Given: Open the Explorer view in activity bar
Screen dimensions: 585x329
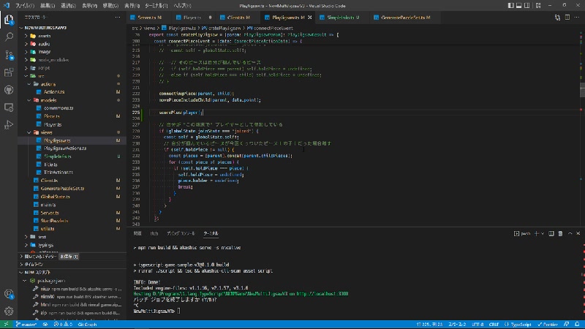Looking at the screenshot, I should pyautogui.click(x=9, y=20).
